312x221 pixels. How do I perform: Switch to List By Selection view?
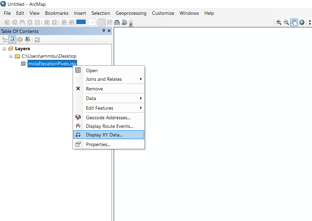pyautogui.click(x=28, y=40)
